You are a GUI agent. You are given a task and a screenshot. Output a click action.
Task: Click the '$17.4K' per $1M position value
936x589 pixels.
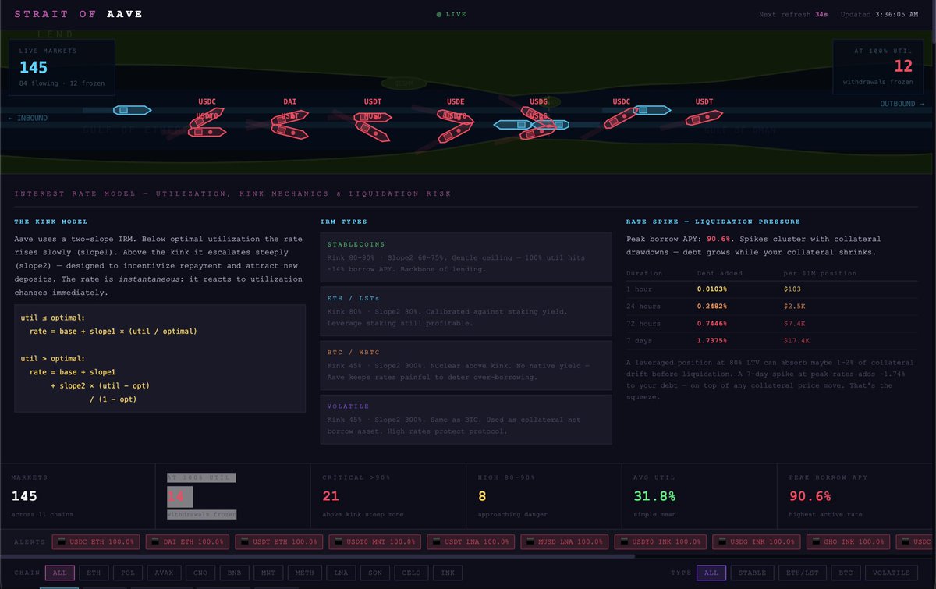click(x=796, y=341)
